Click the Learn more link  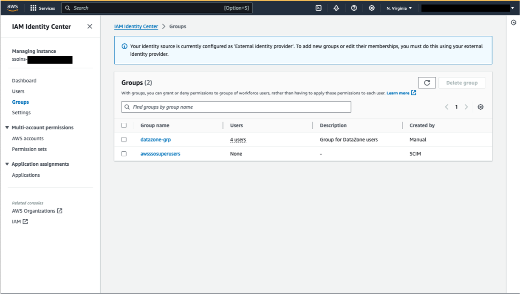coord(398,93)
